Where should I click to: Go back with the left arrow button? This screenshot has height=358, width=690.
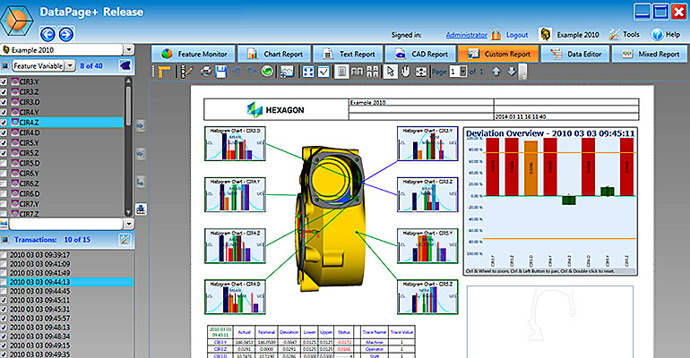(47, 34)
